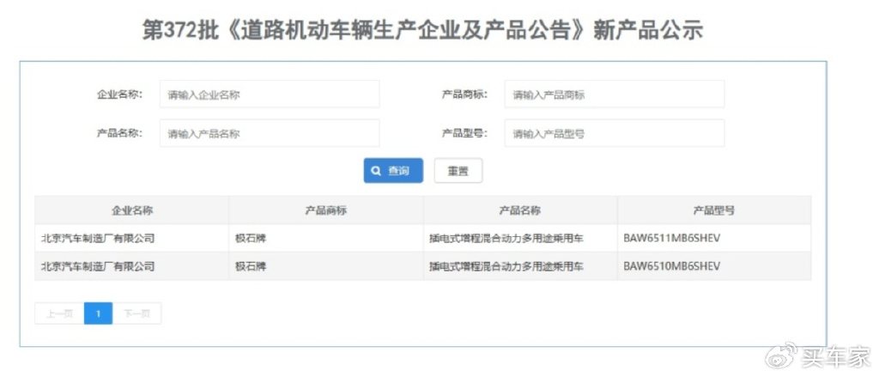Focus the 产品名称 input field
Viewport: 879px width, 377px height.
[x=270, y=133]
